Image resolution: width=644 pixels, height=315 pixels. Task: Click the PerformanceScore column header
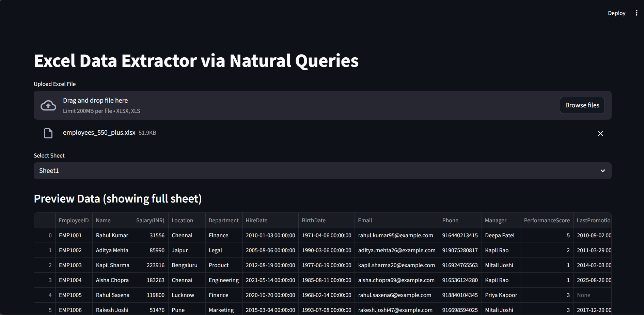click(x=547, y=221)
